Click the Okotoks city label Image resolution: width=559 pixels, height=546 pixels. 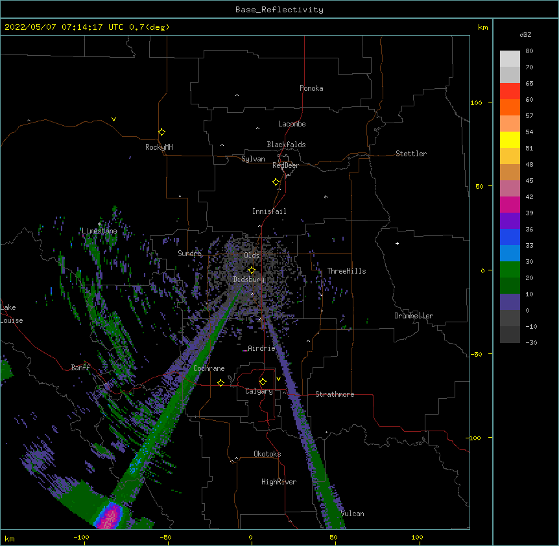pos(267,454)
